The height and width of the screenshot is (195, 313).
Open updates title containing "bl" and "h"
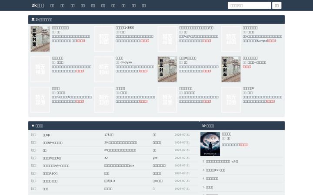tap(52, 158)
